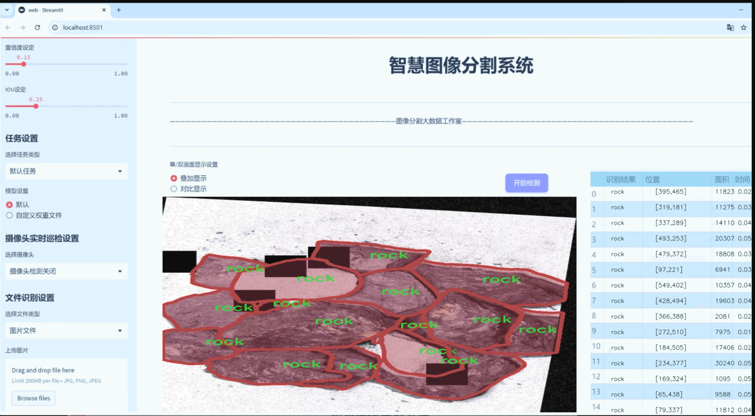Click the 识别结果 column header
The image size is (755, 416).
click(621, 180)
